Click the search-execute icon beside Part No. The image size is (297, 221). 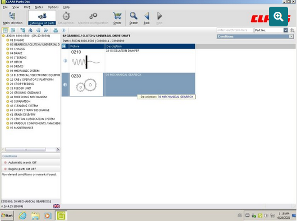293,30
